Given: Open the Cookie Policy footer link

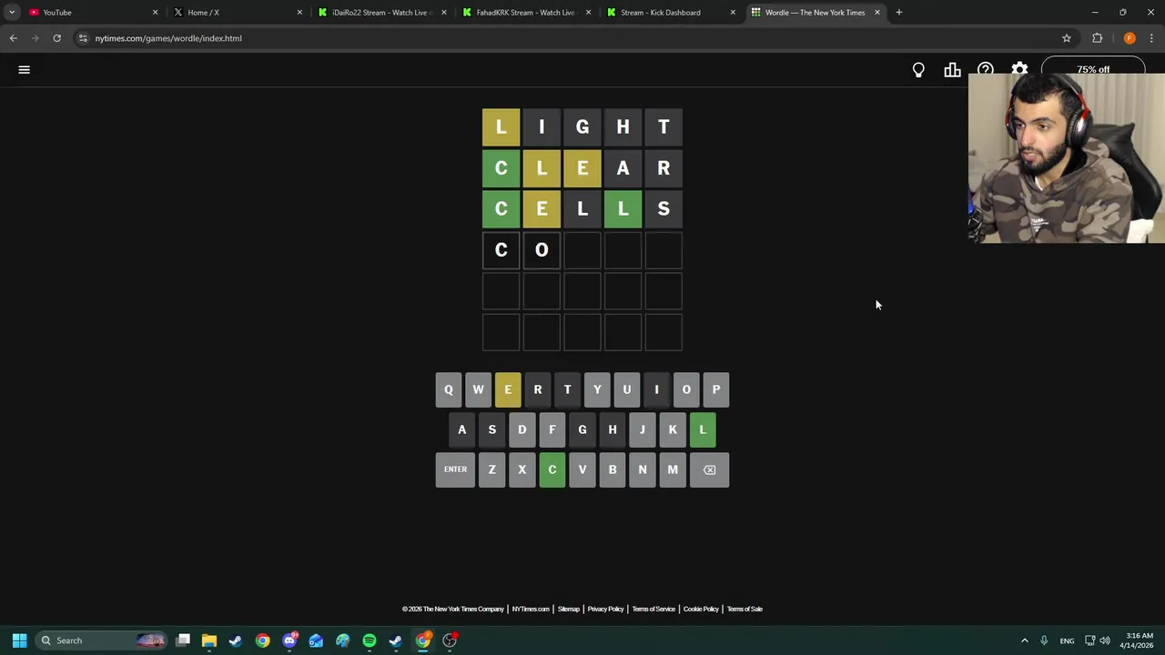Looking at the screenshot, I should point(701,609).
